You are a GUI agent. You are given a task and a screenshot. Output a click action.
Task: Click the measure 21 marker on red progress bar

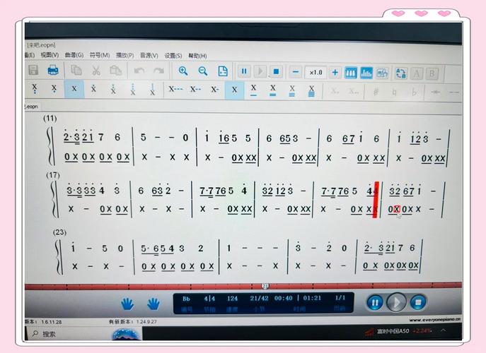tap(265, 286)
